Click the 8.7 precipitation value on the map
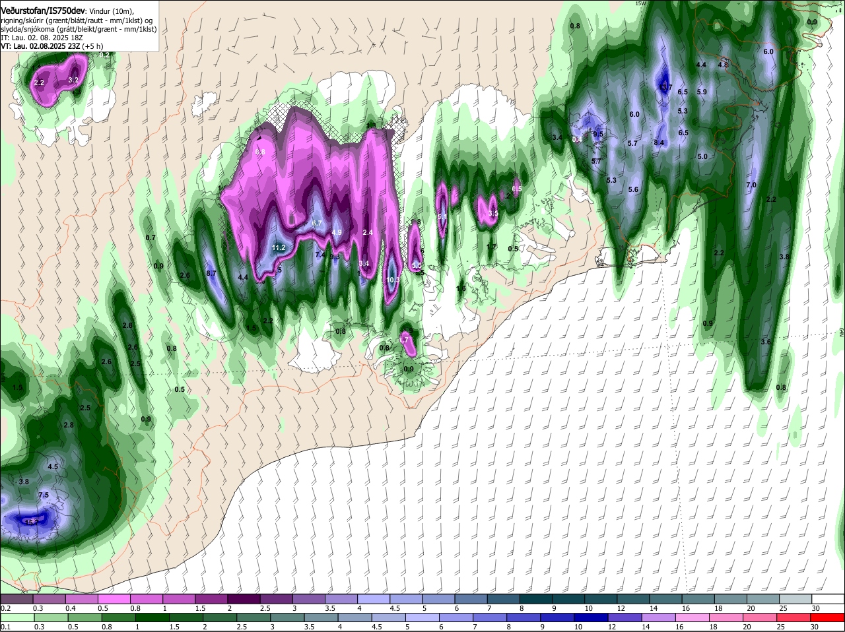Viewport: 845px width, 632px height. tap(211, 273)
